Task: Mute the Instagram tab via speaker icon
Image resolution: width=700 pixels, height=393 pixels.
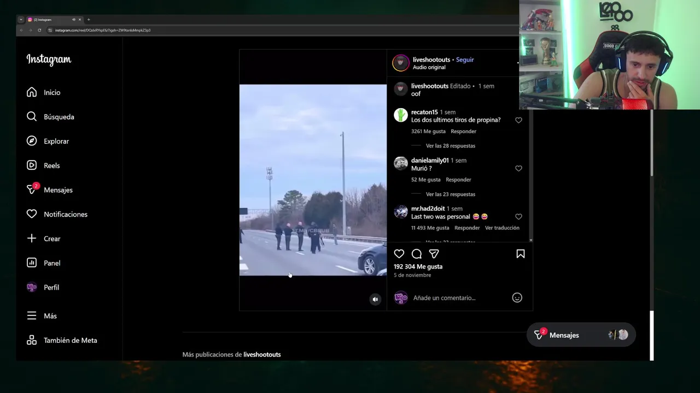Action: [x=73, y=20]
